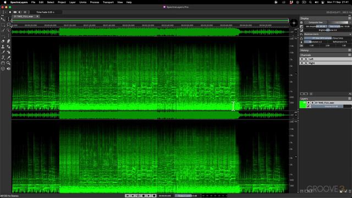The image size is (352, 198).
Task: Expand the History panel header
Action: click(325, 50)
